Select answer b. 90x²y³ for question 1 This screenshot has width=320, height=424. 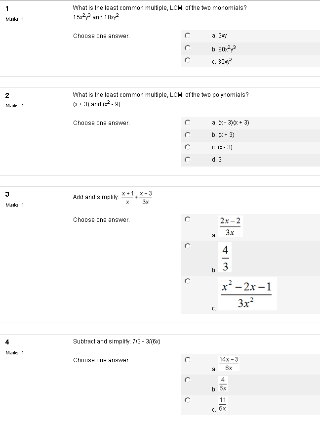point(187,48)
